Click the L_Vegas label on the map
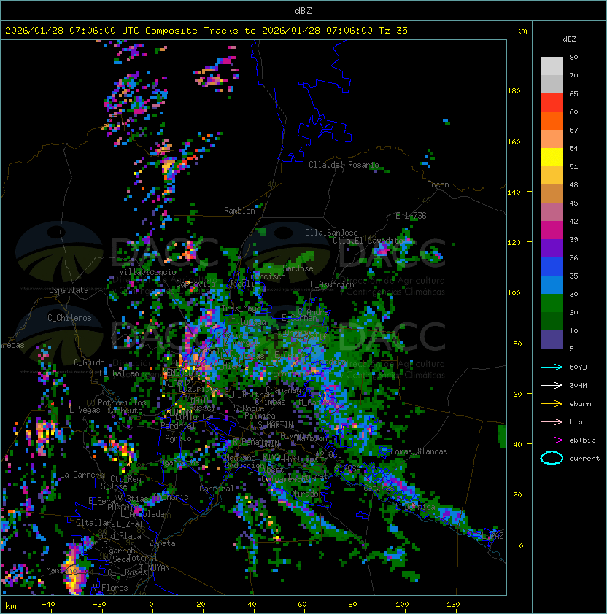The height and width of the screenshot is (614, 607). click(x=85, y=410)
